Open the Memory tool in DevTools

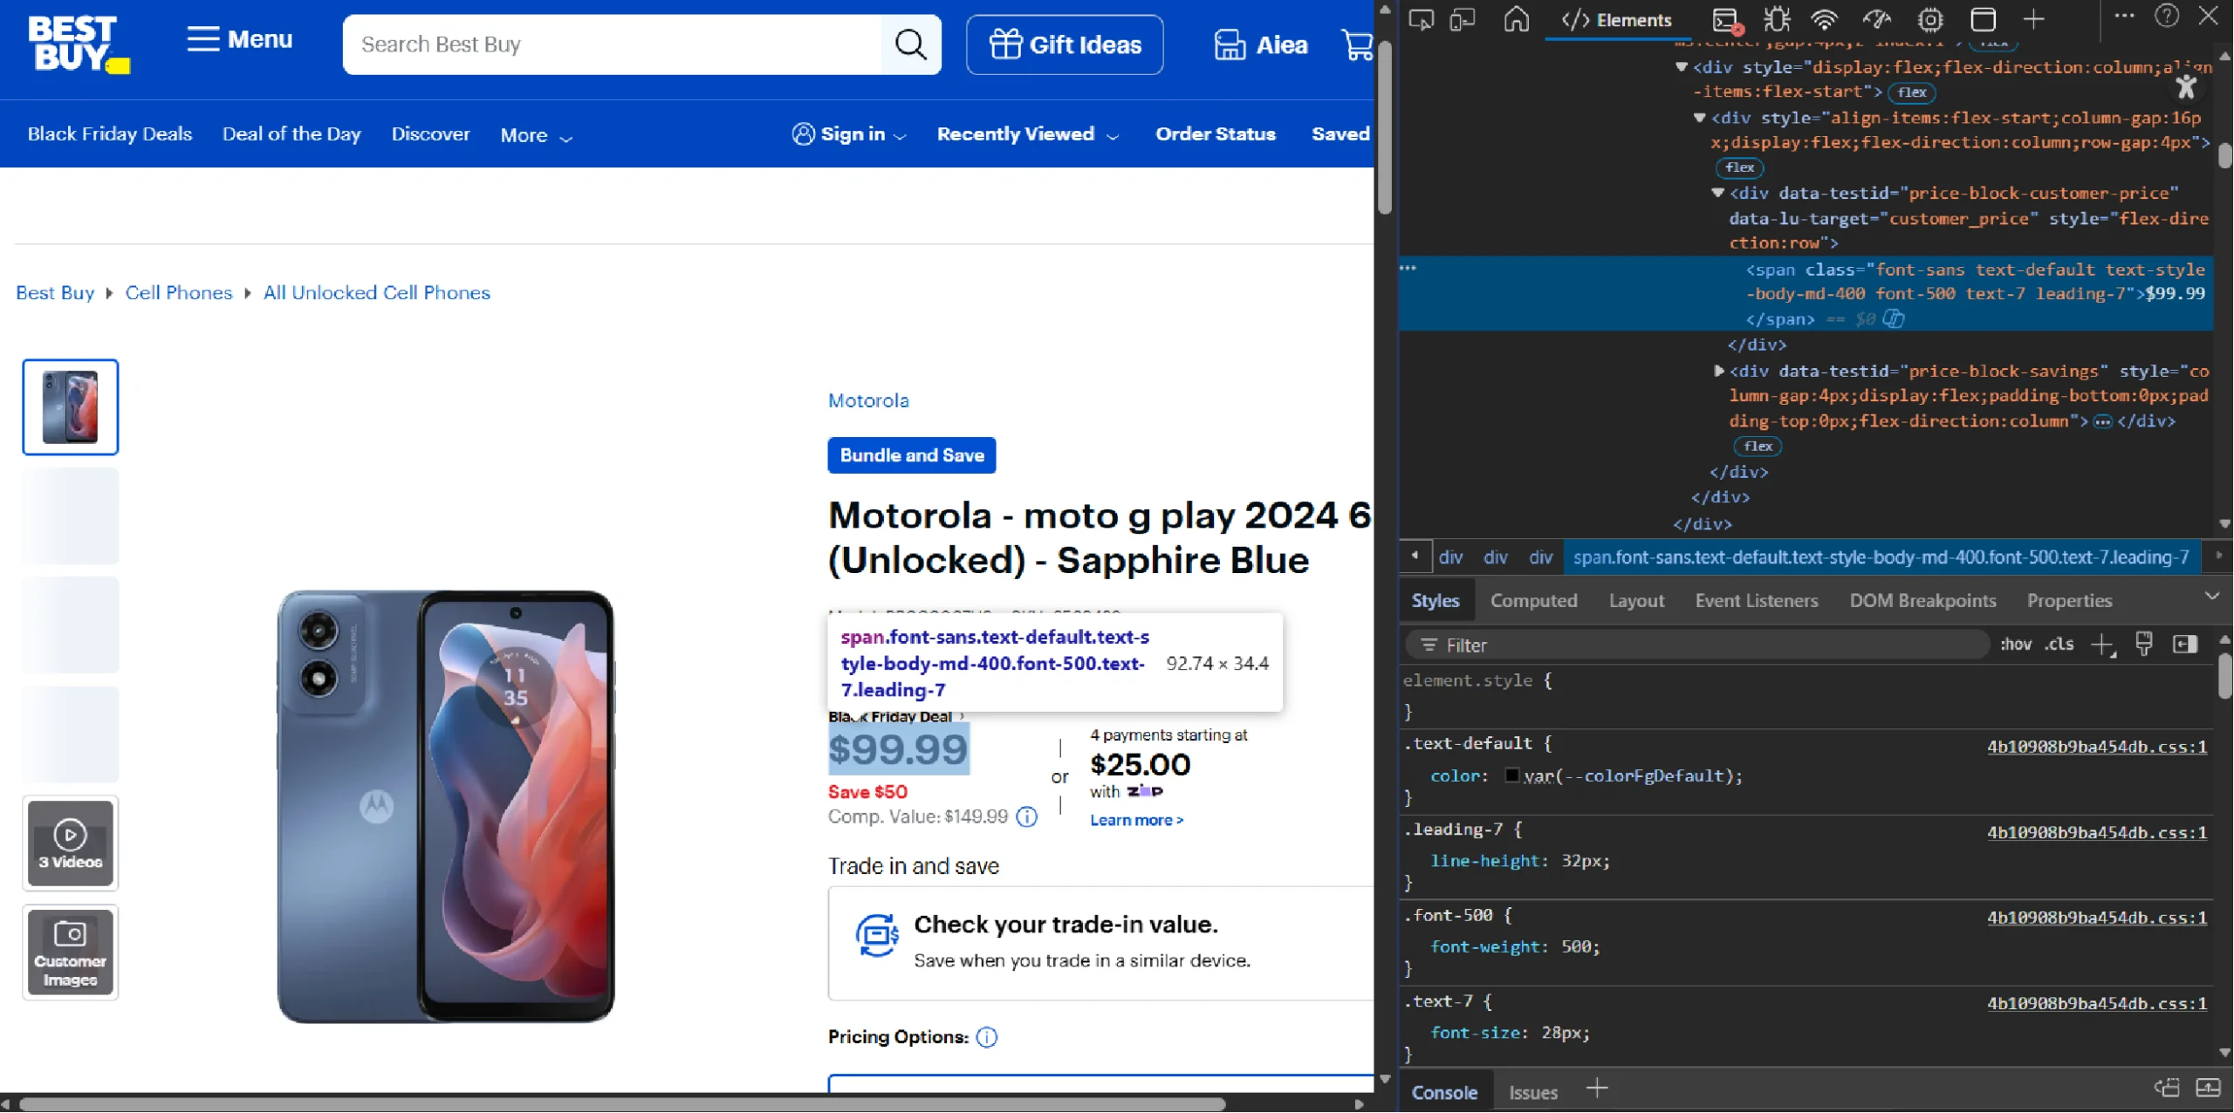(1930, 19)
